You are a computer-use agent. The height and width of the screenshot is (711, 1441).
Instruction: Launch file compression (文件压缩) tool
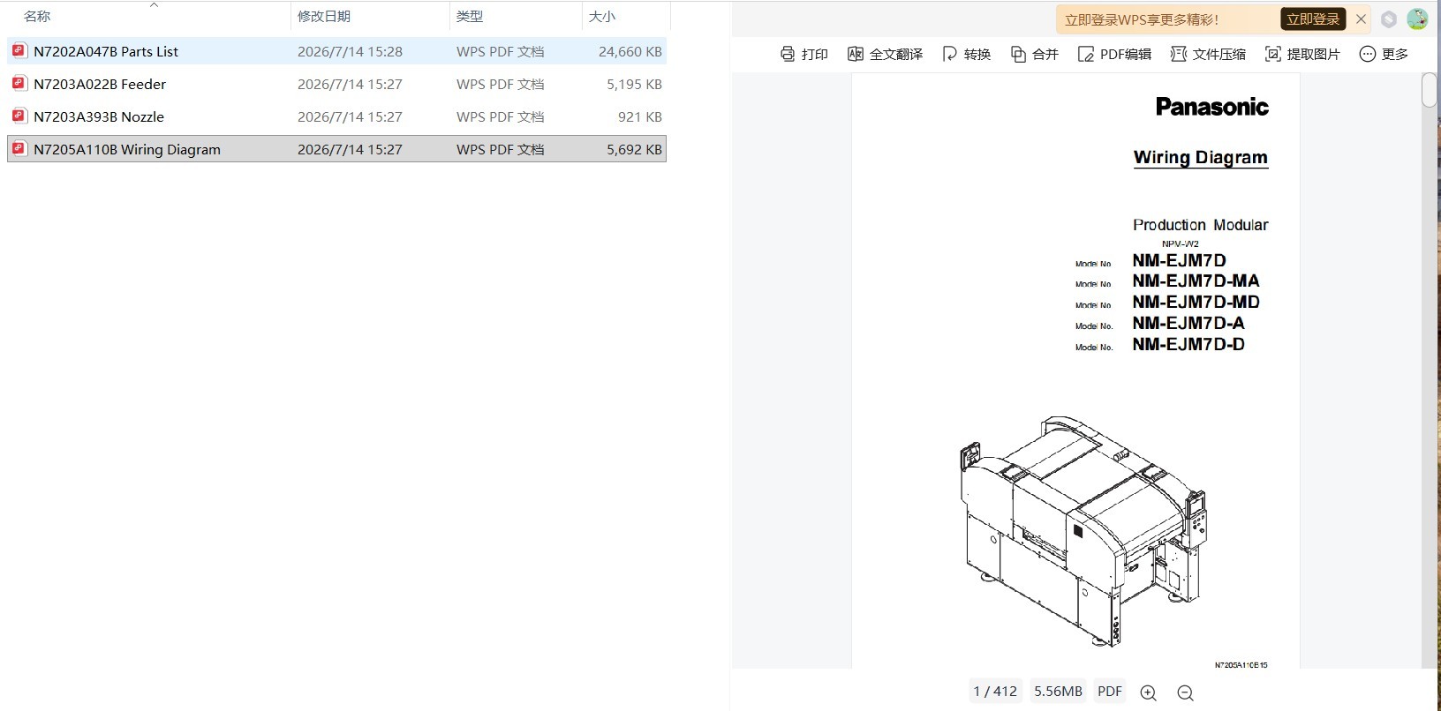click(1208, 54)
